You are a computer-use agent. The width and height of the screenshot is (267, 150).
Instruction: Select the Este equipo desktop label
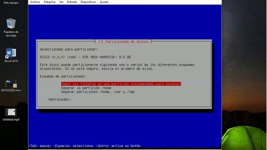pos(11,3)
